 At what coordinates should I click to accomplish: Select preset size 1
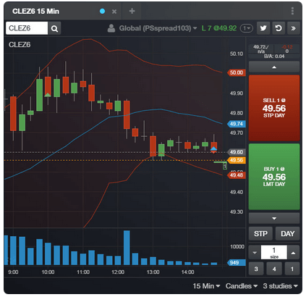click(x=292, y=269)
